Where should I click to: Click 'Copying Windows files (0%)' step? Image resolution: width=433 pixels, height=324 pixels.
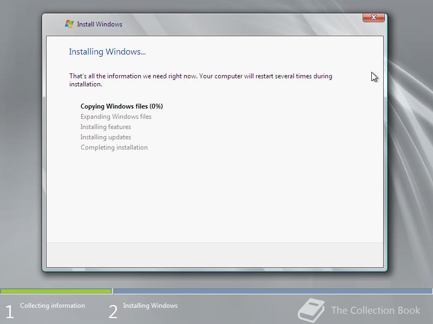point(121,106)
